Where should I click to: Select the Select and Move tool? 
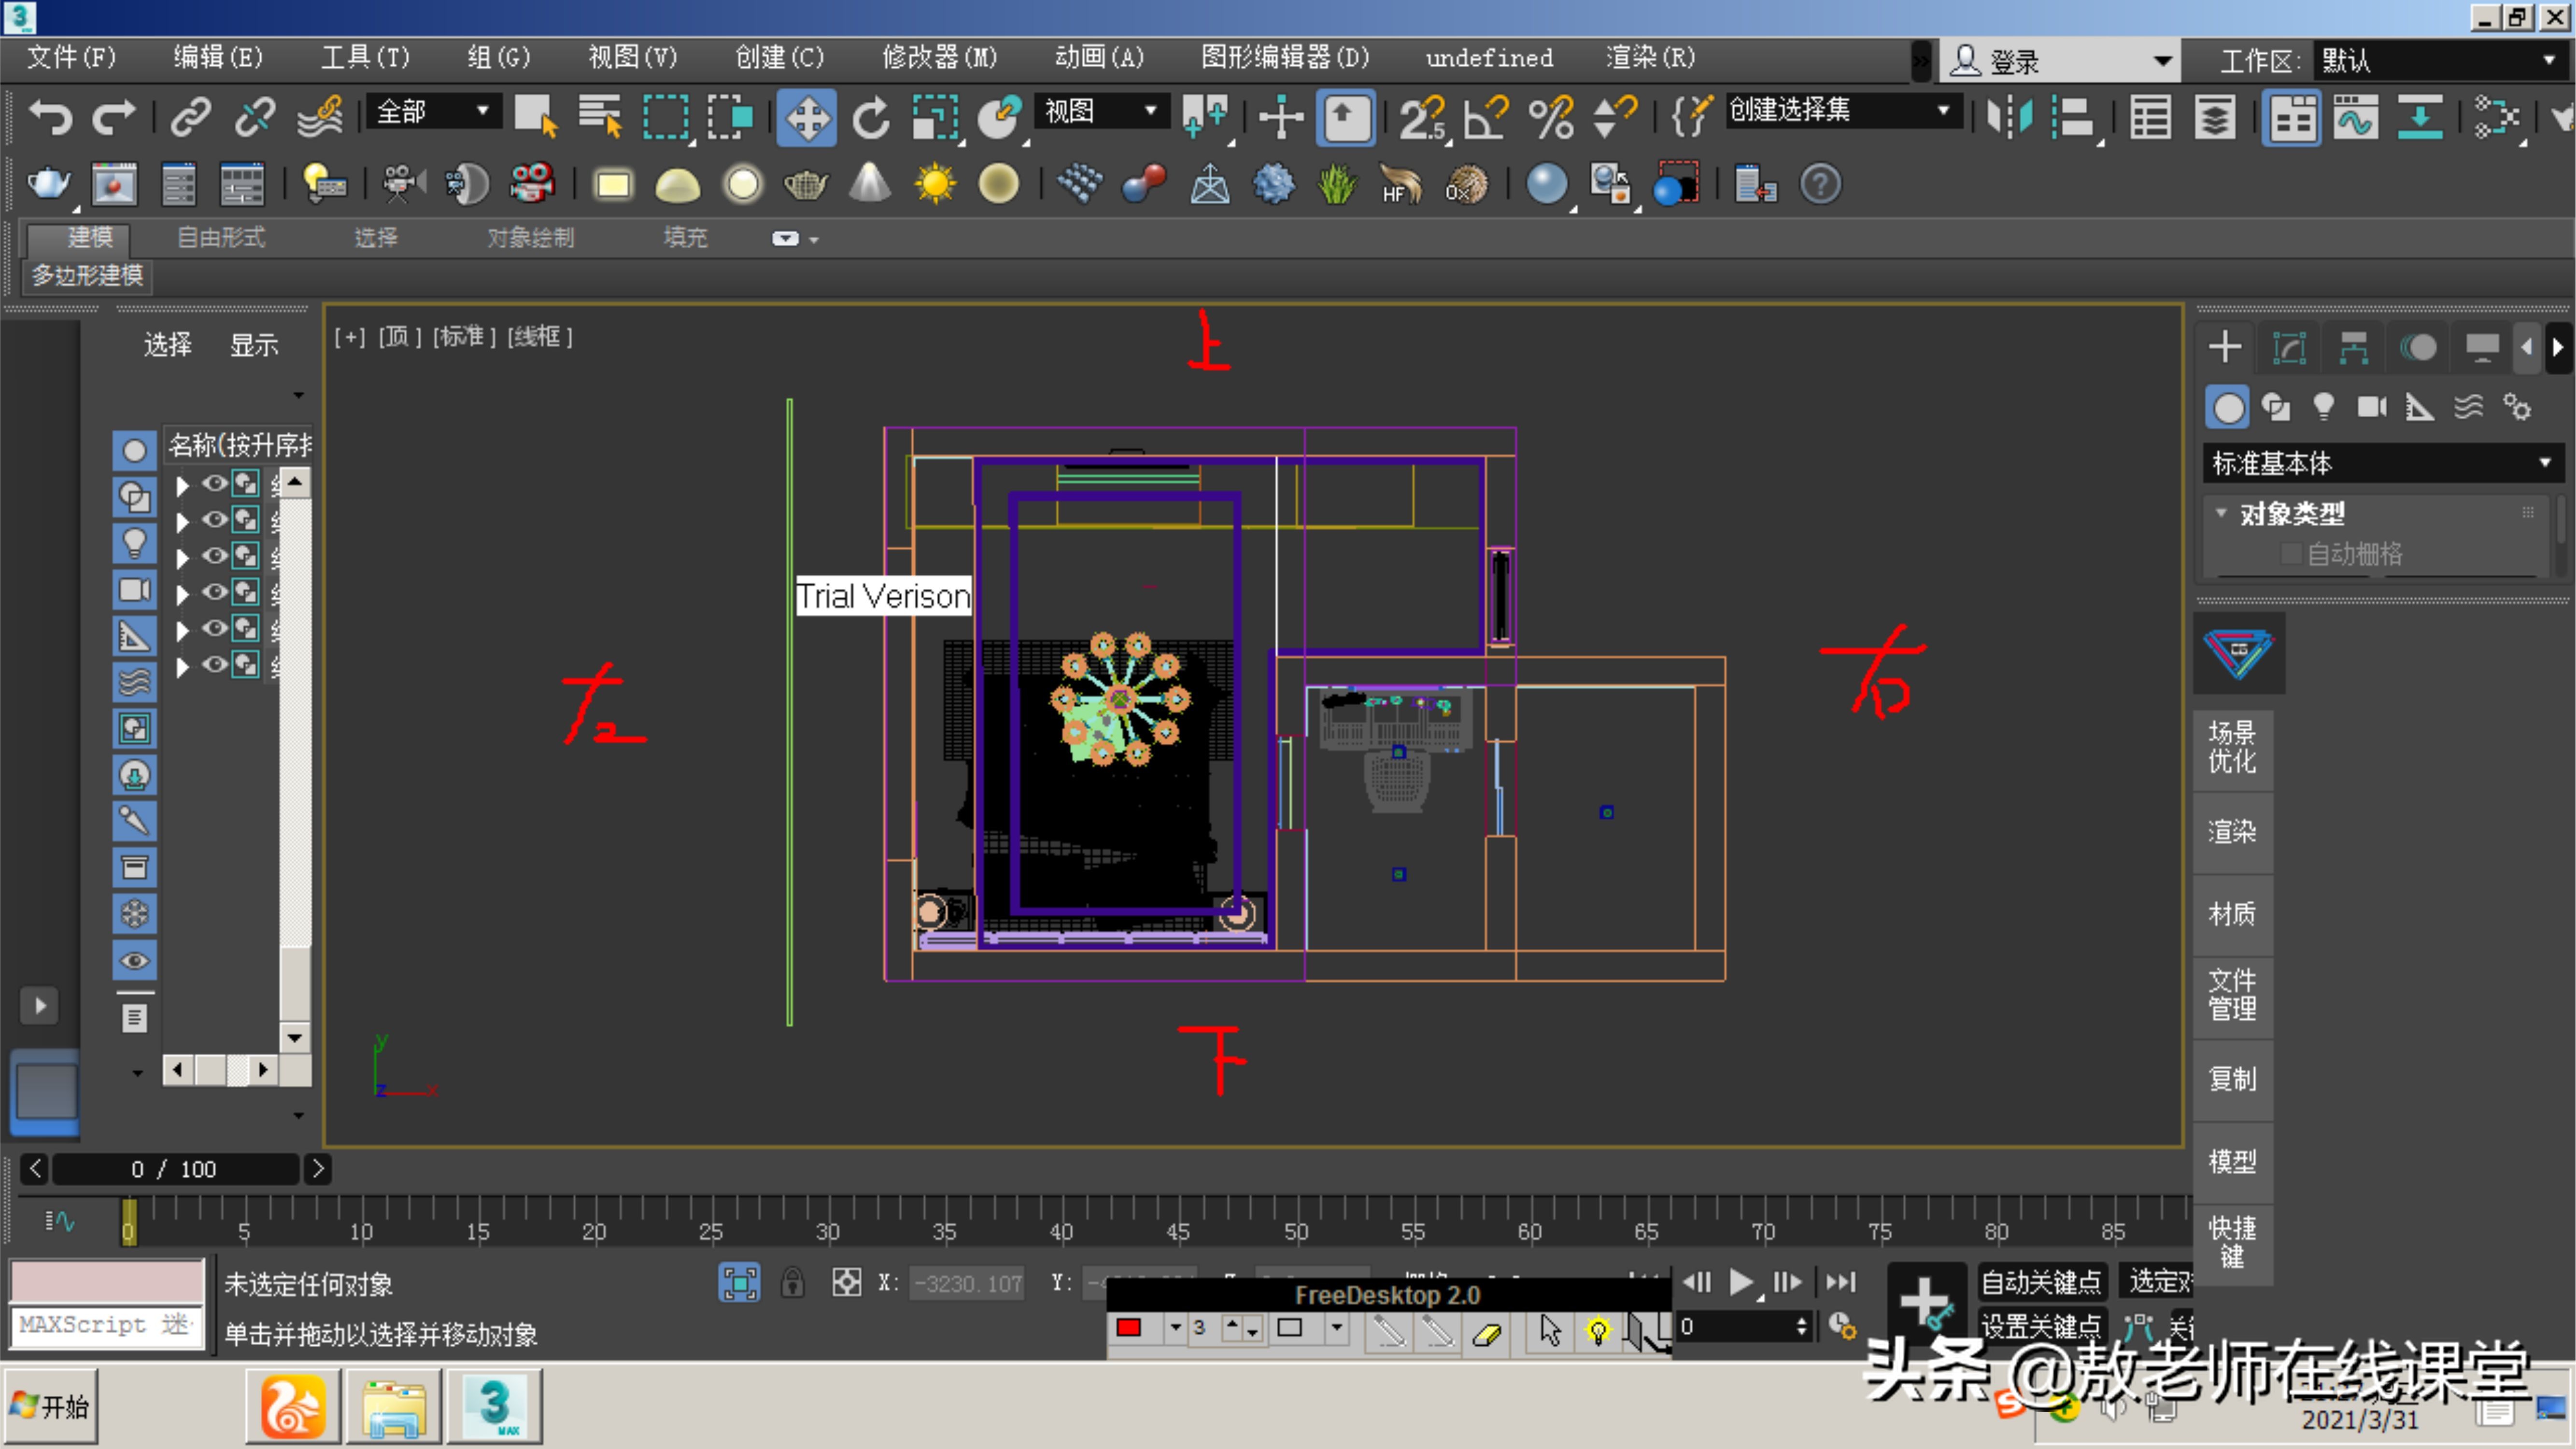[806, 117]
